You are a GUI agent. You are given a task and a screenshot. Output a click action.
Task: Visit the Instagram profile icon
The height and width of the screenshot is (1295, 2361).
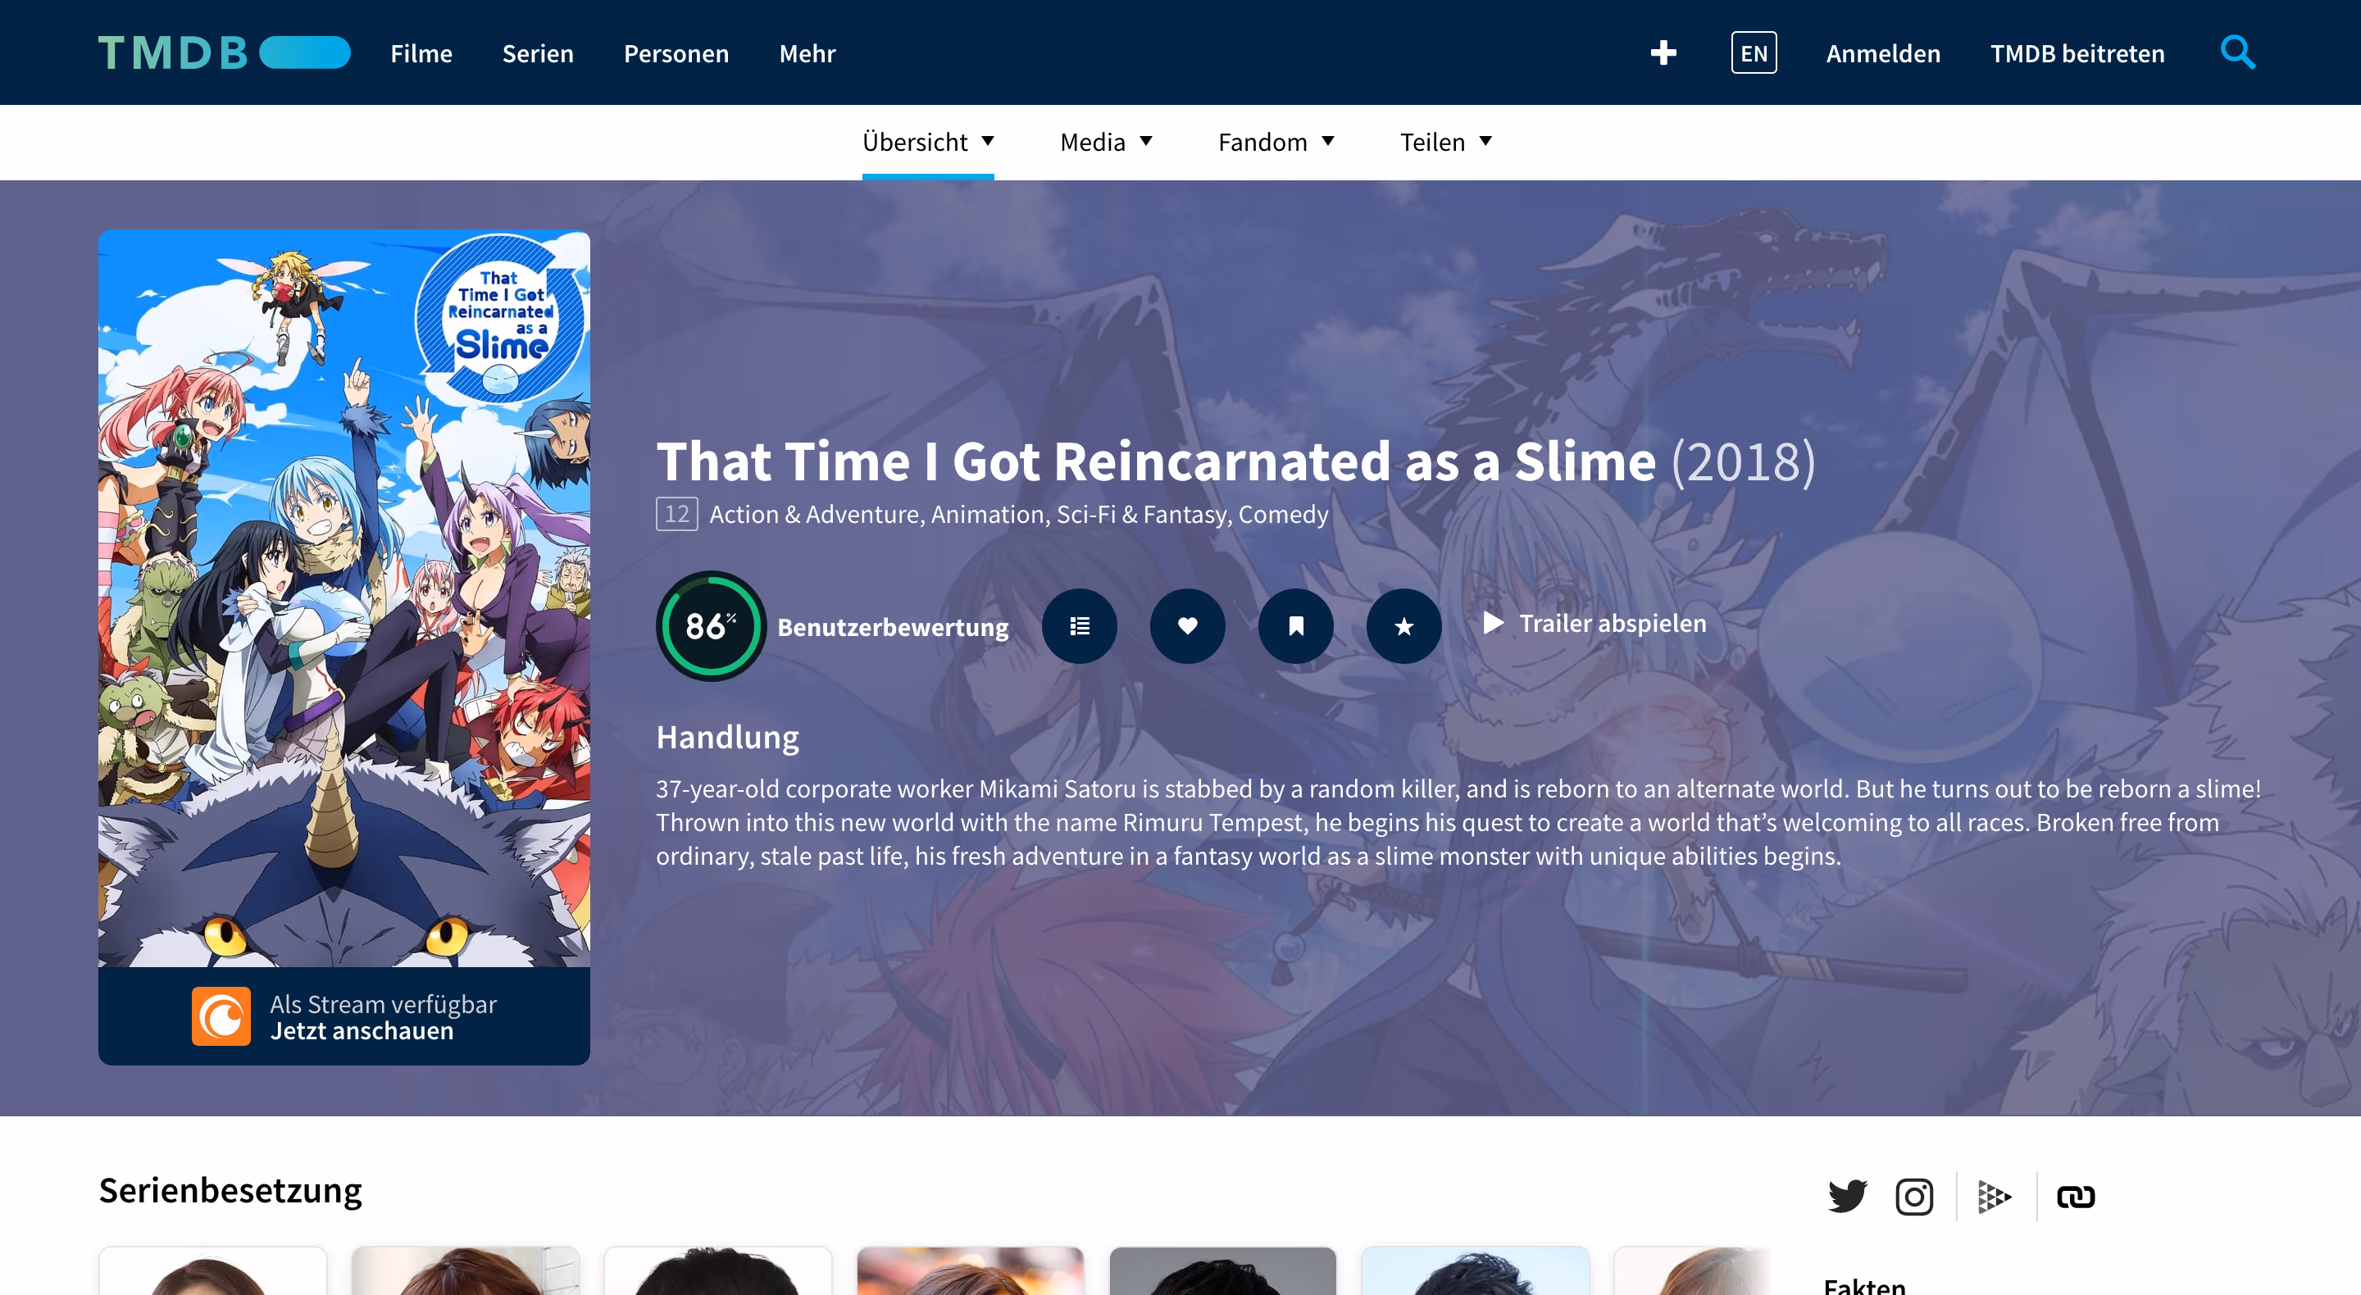click(1913, 1196)
